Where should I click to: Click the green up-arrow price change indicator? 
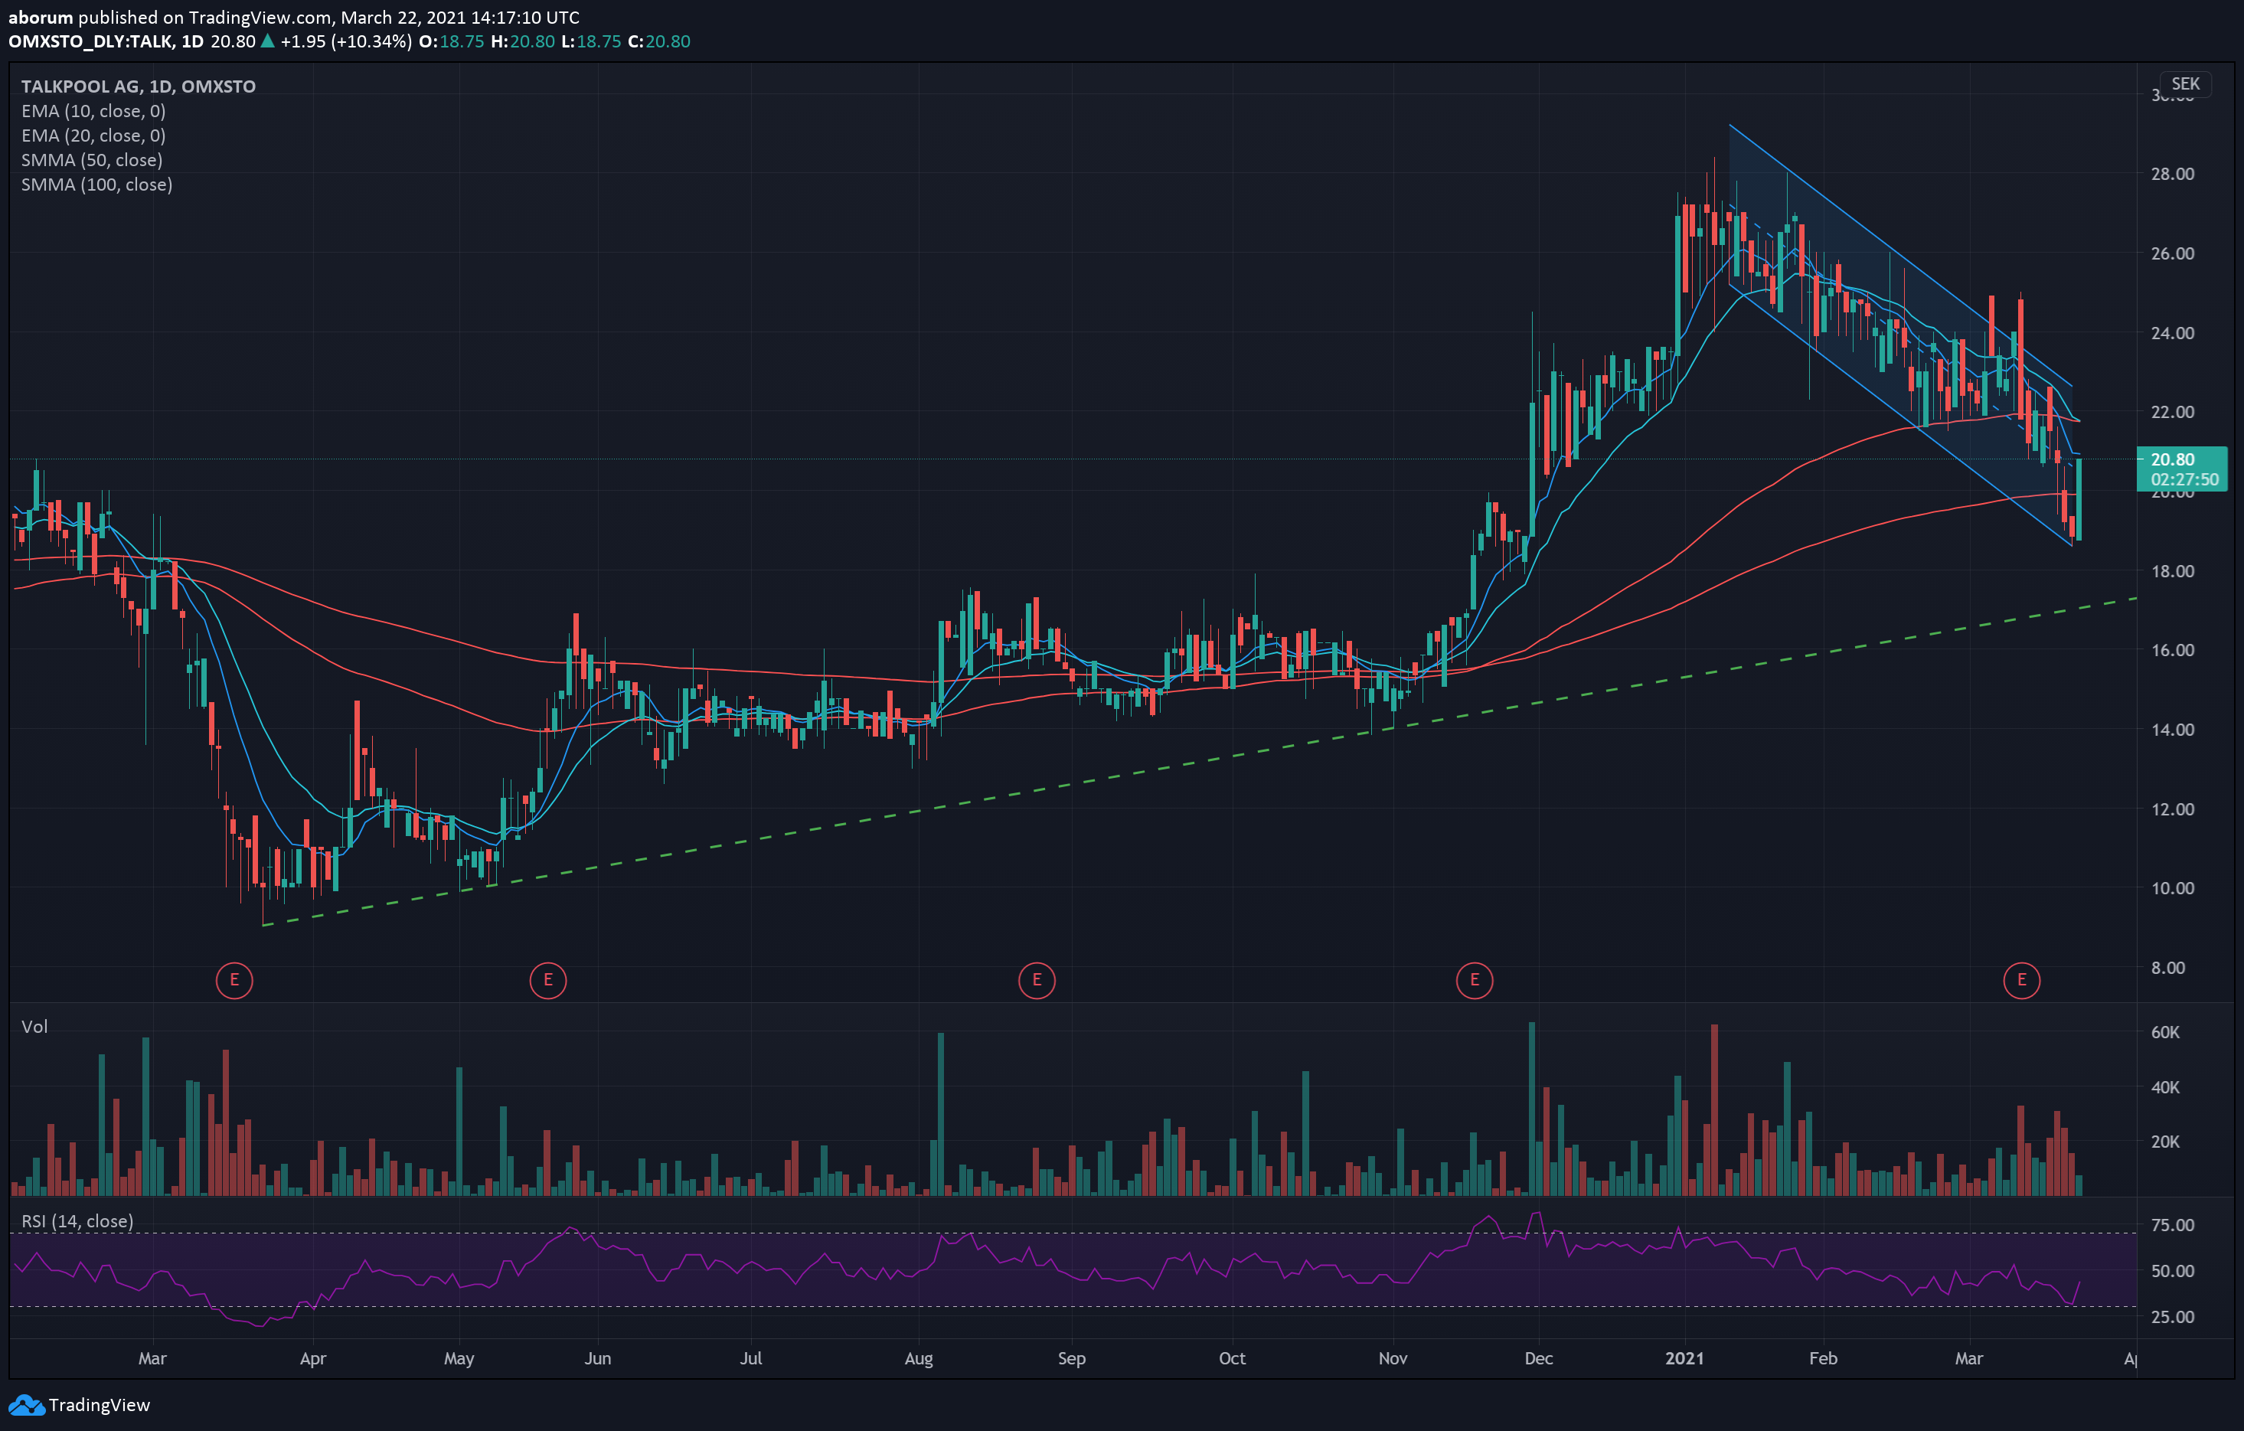(x=267, y=41)
